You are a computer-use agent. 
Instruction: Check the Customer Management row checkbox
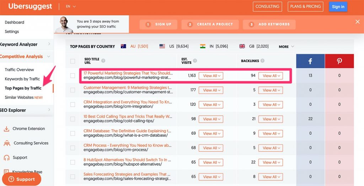coord(73,90)
